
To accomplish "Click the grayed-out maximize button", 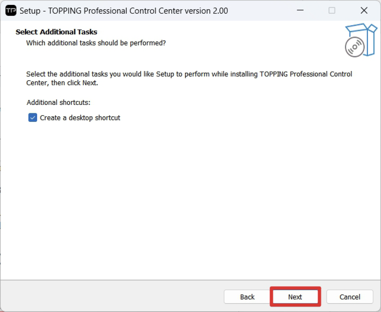I will [x=332, y=10].
